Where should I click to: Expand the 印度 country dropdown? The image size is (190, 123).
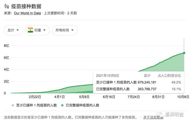pyautogui.click(x=37, y=30)
